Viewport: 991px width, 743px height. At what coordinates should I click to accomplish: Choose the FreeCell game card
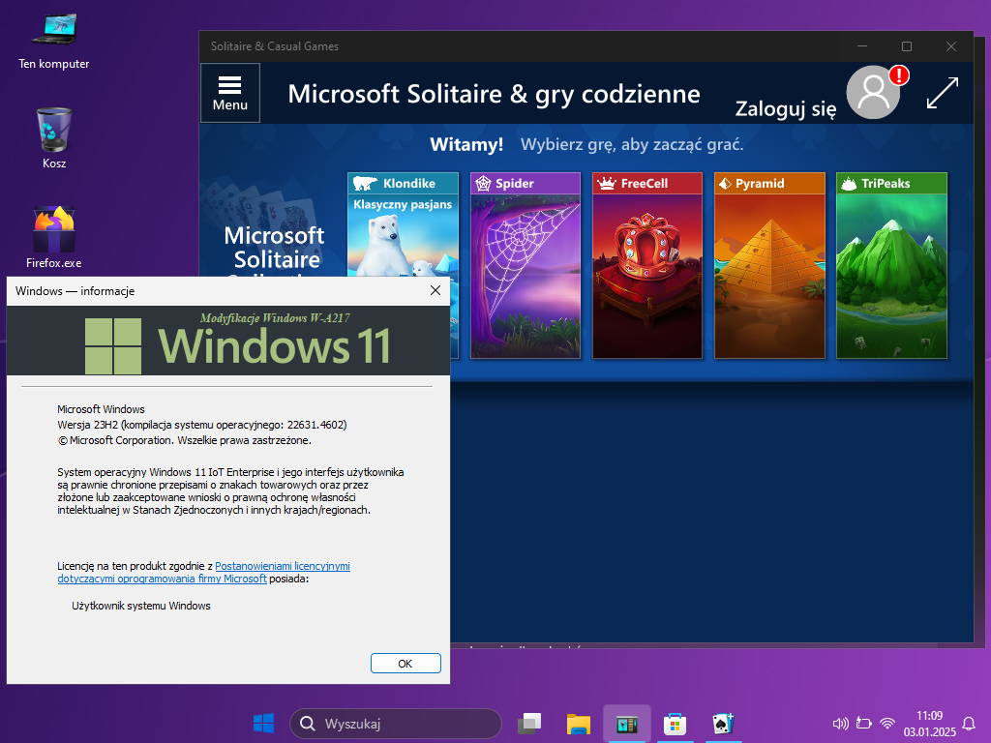(x=647, y=265)
